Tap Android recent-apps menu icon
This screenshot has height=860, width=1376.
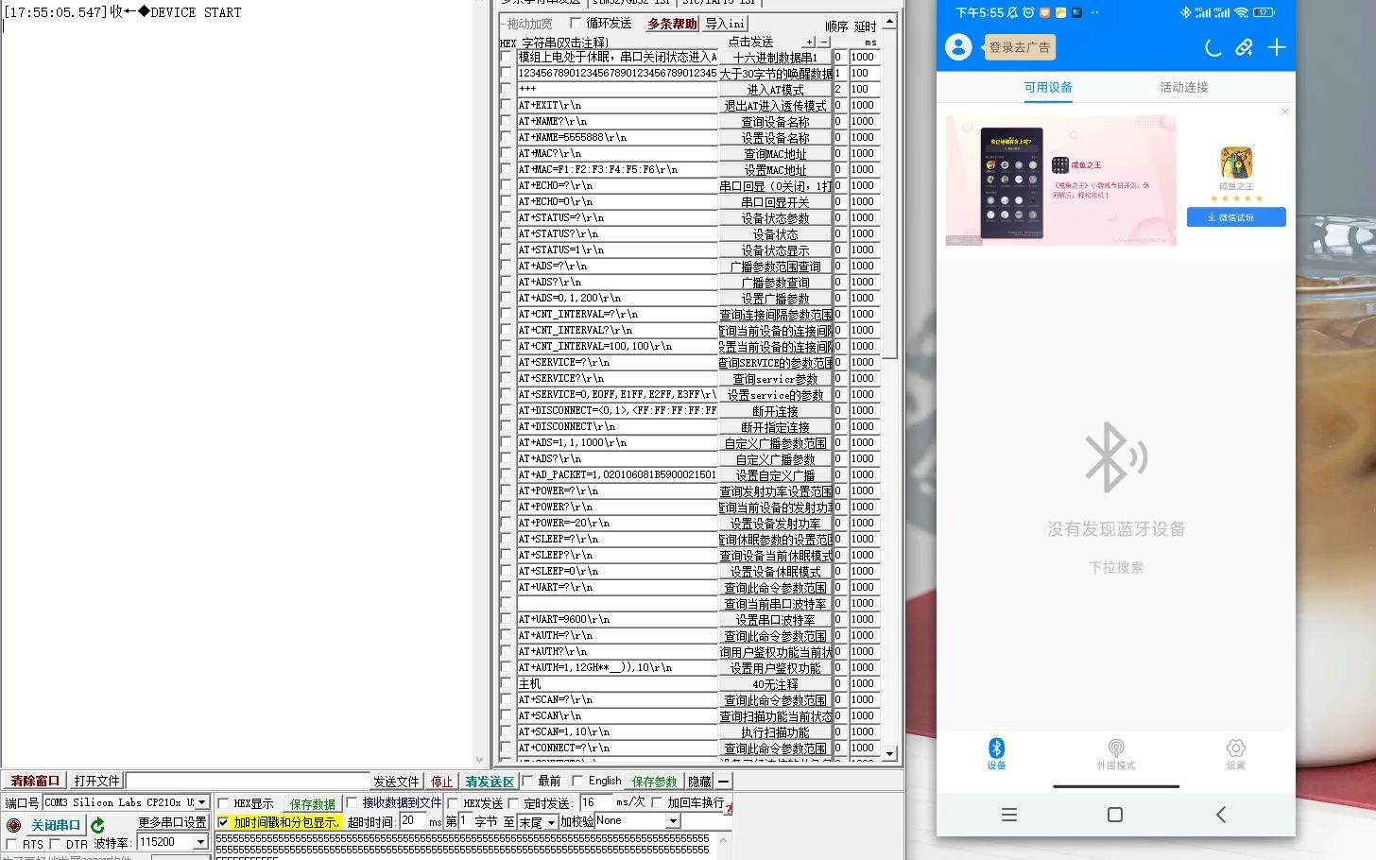pos(1009,815)
